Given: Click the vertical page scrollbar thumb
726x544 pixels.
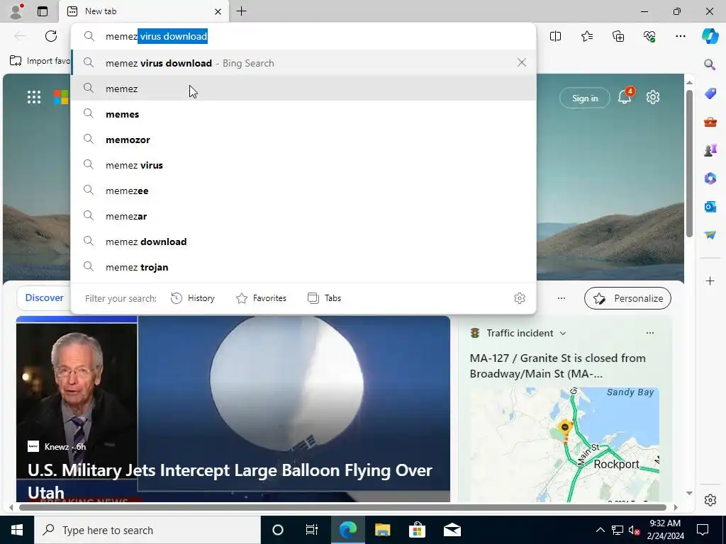Looking at the screenshot, I should click(x=689, y=163).
